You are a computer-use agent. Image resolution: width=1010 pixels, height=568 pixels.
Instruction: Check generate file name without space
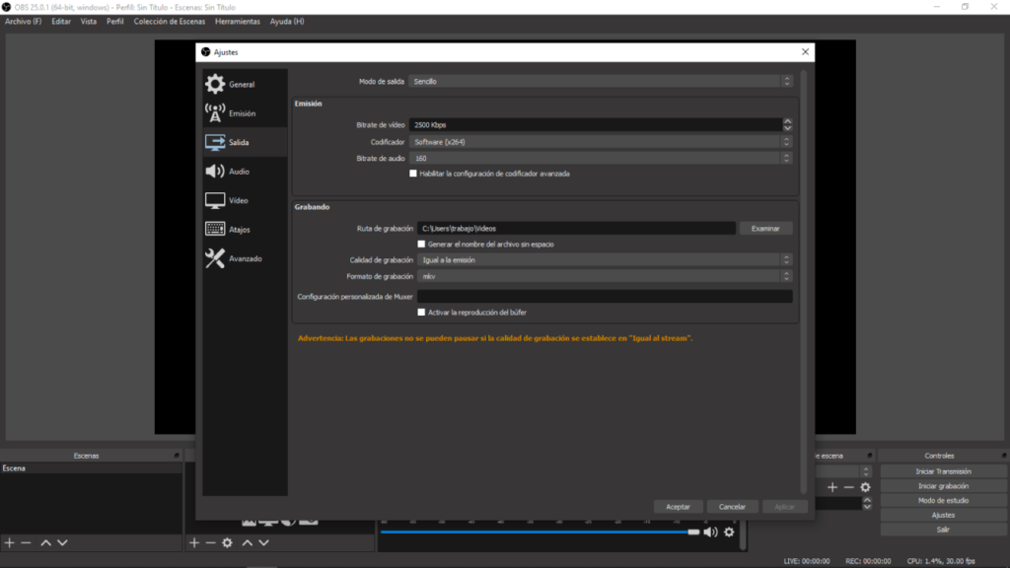[422, 245]
